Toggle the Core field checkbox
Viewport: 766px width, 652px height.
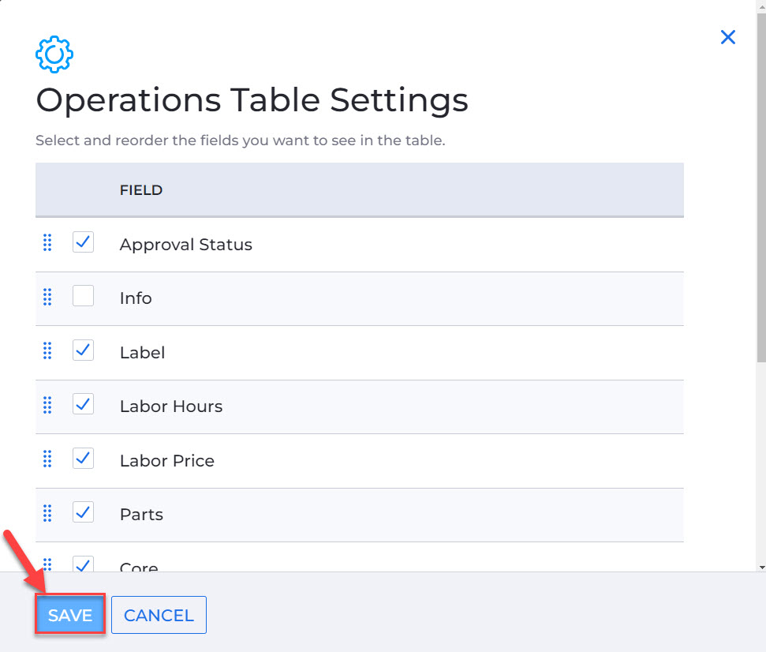coord(83,564)
